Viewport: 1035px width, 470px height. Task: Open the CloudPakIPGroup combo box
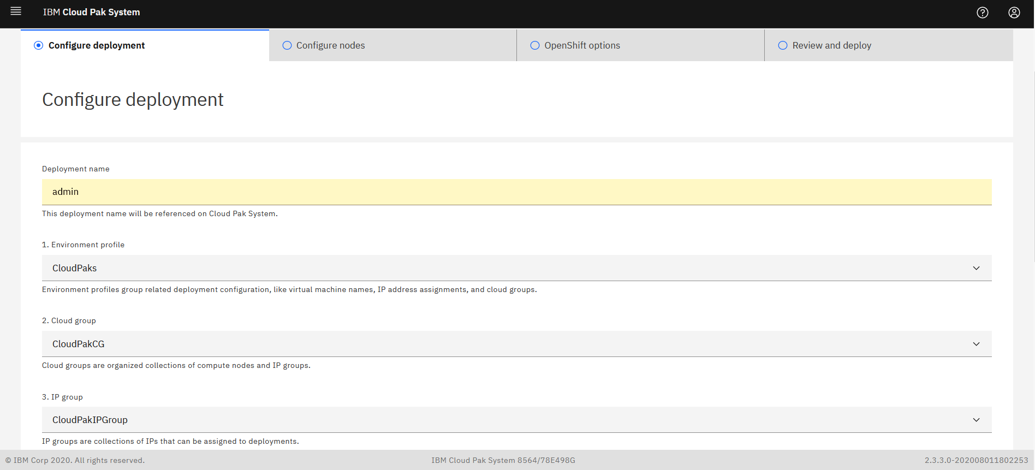tap(517, 420)
